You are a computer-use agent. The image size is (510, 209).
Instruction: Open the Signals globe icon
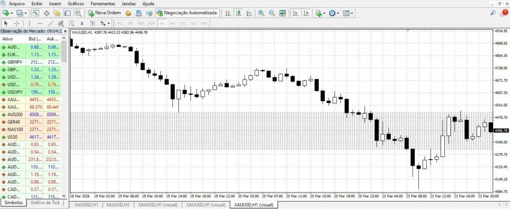point(149,13)
